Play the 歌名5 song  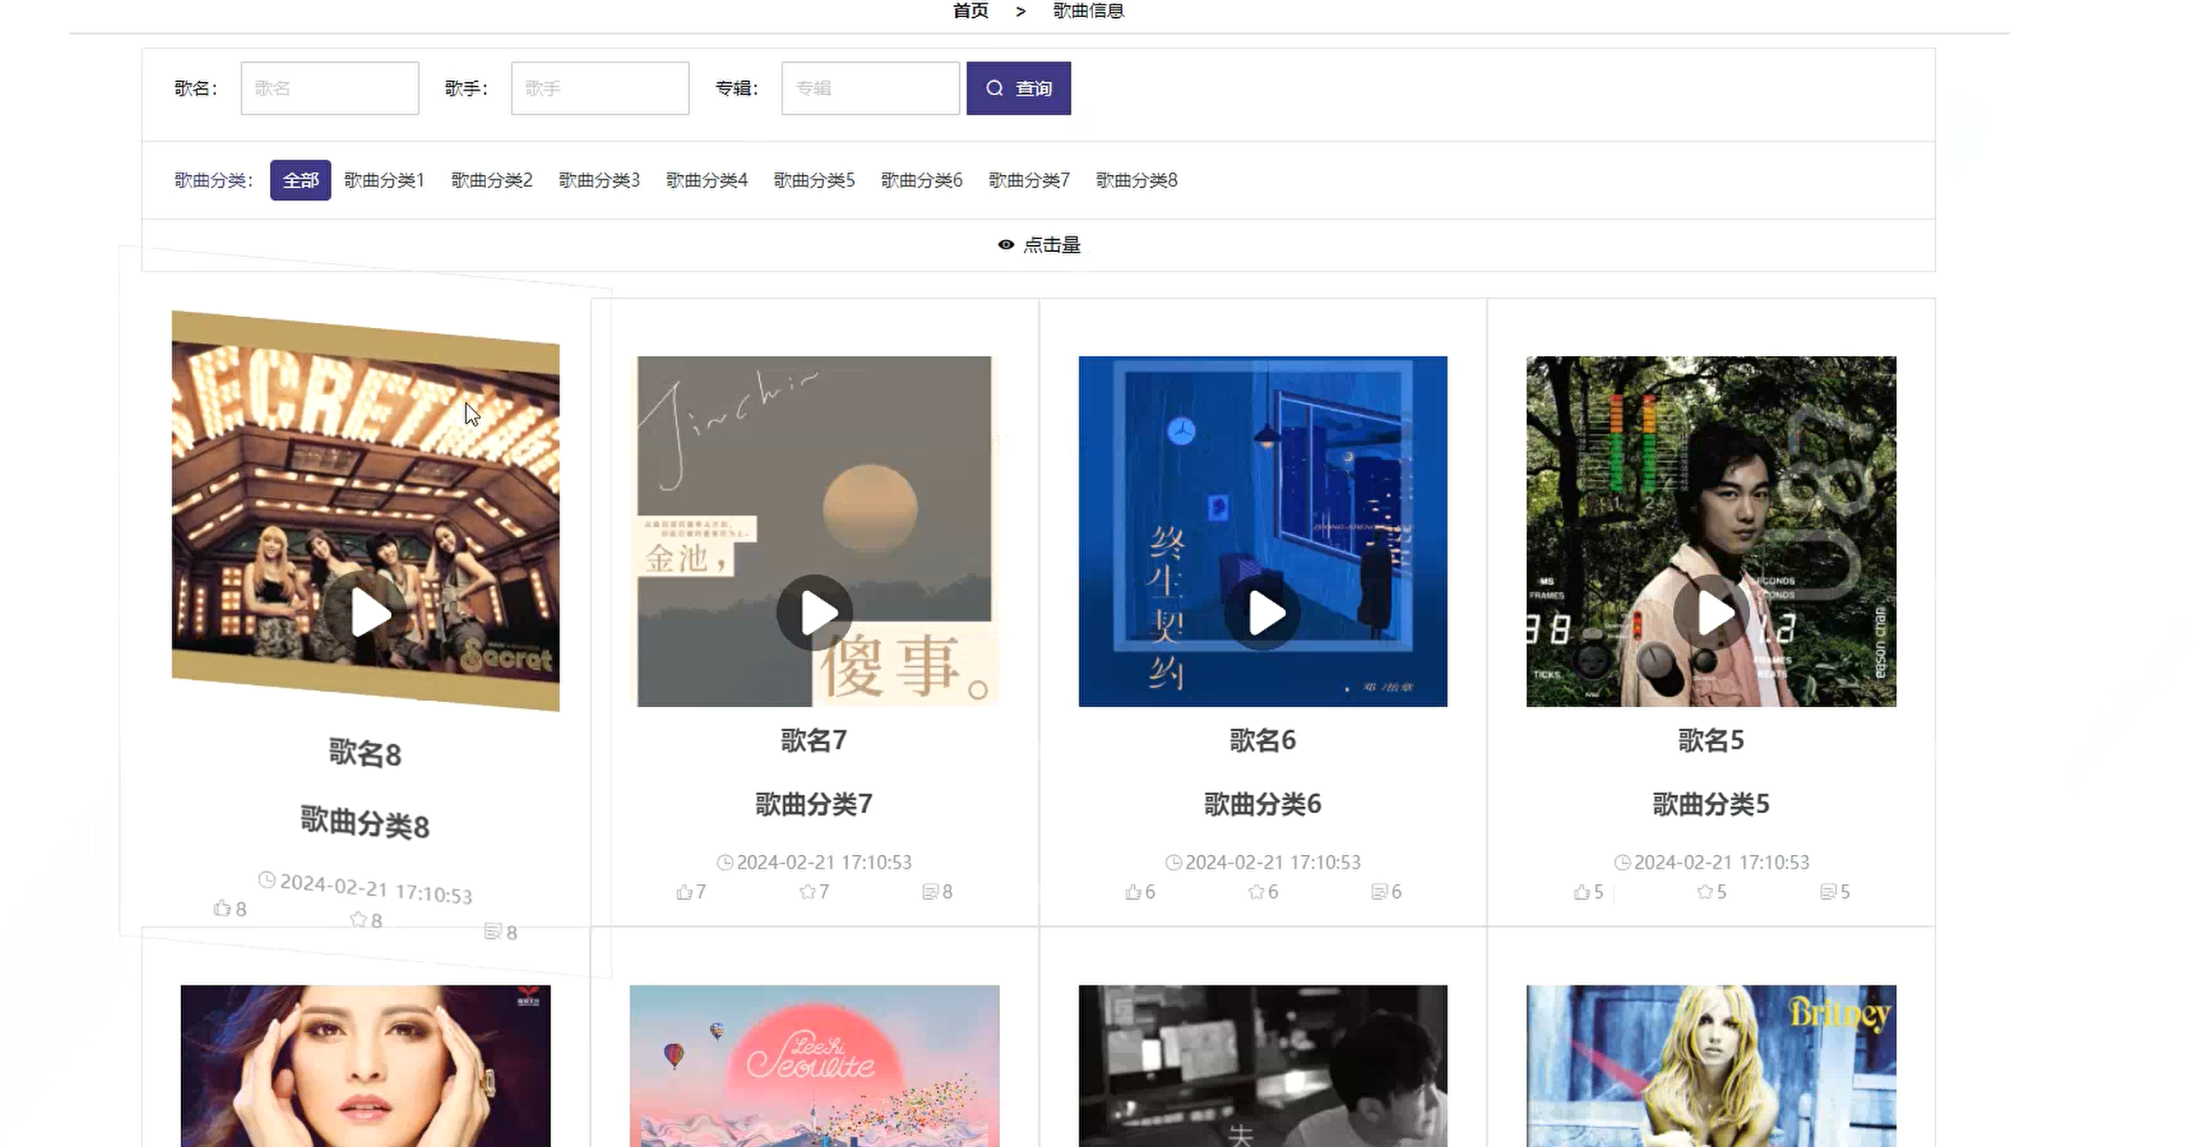[1711, 613]
